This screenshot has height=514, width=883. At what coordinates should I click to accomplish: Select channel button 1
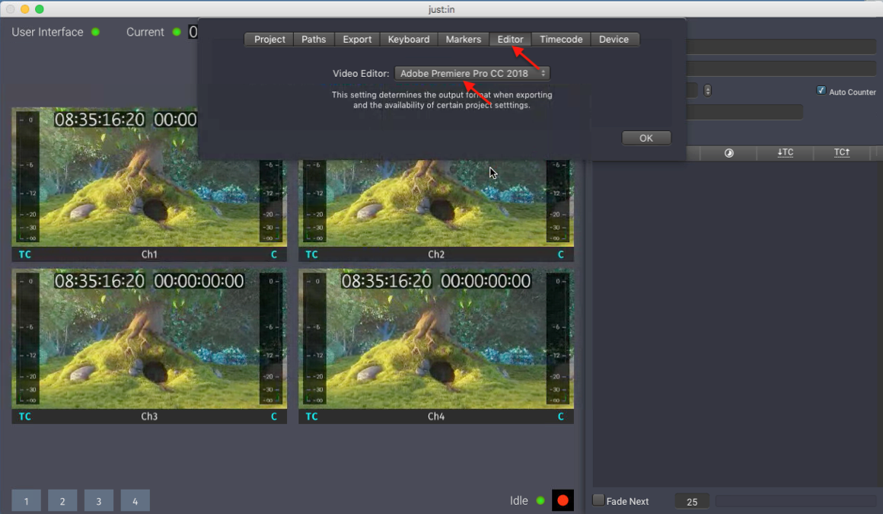(x=26, y=500)
